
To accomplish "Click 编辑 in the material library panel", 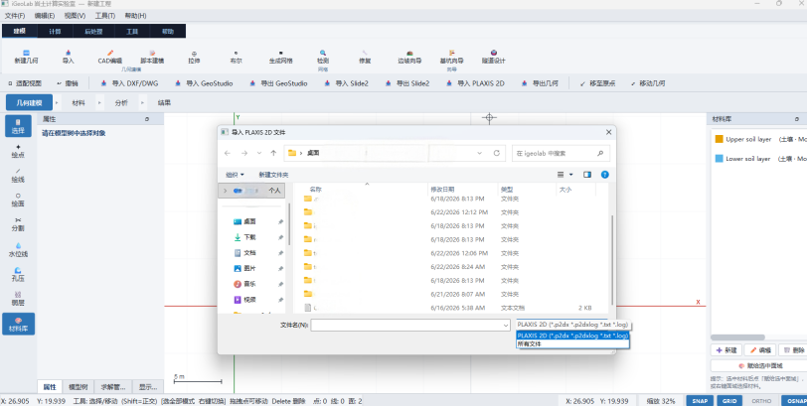I will 760,350.
